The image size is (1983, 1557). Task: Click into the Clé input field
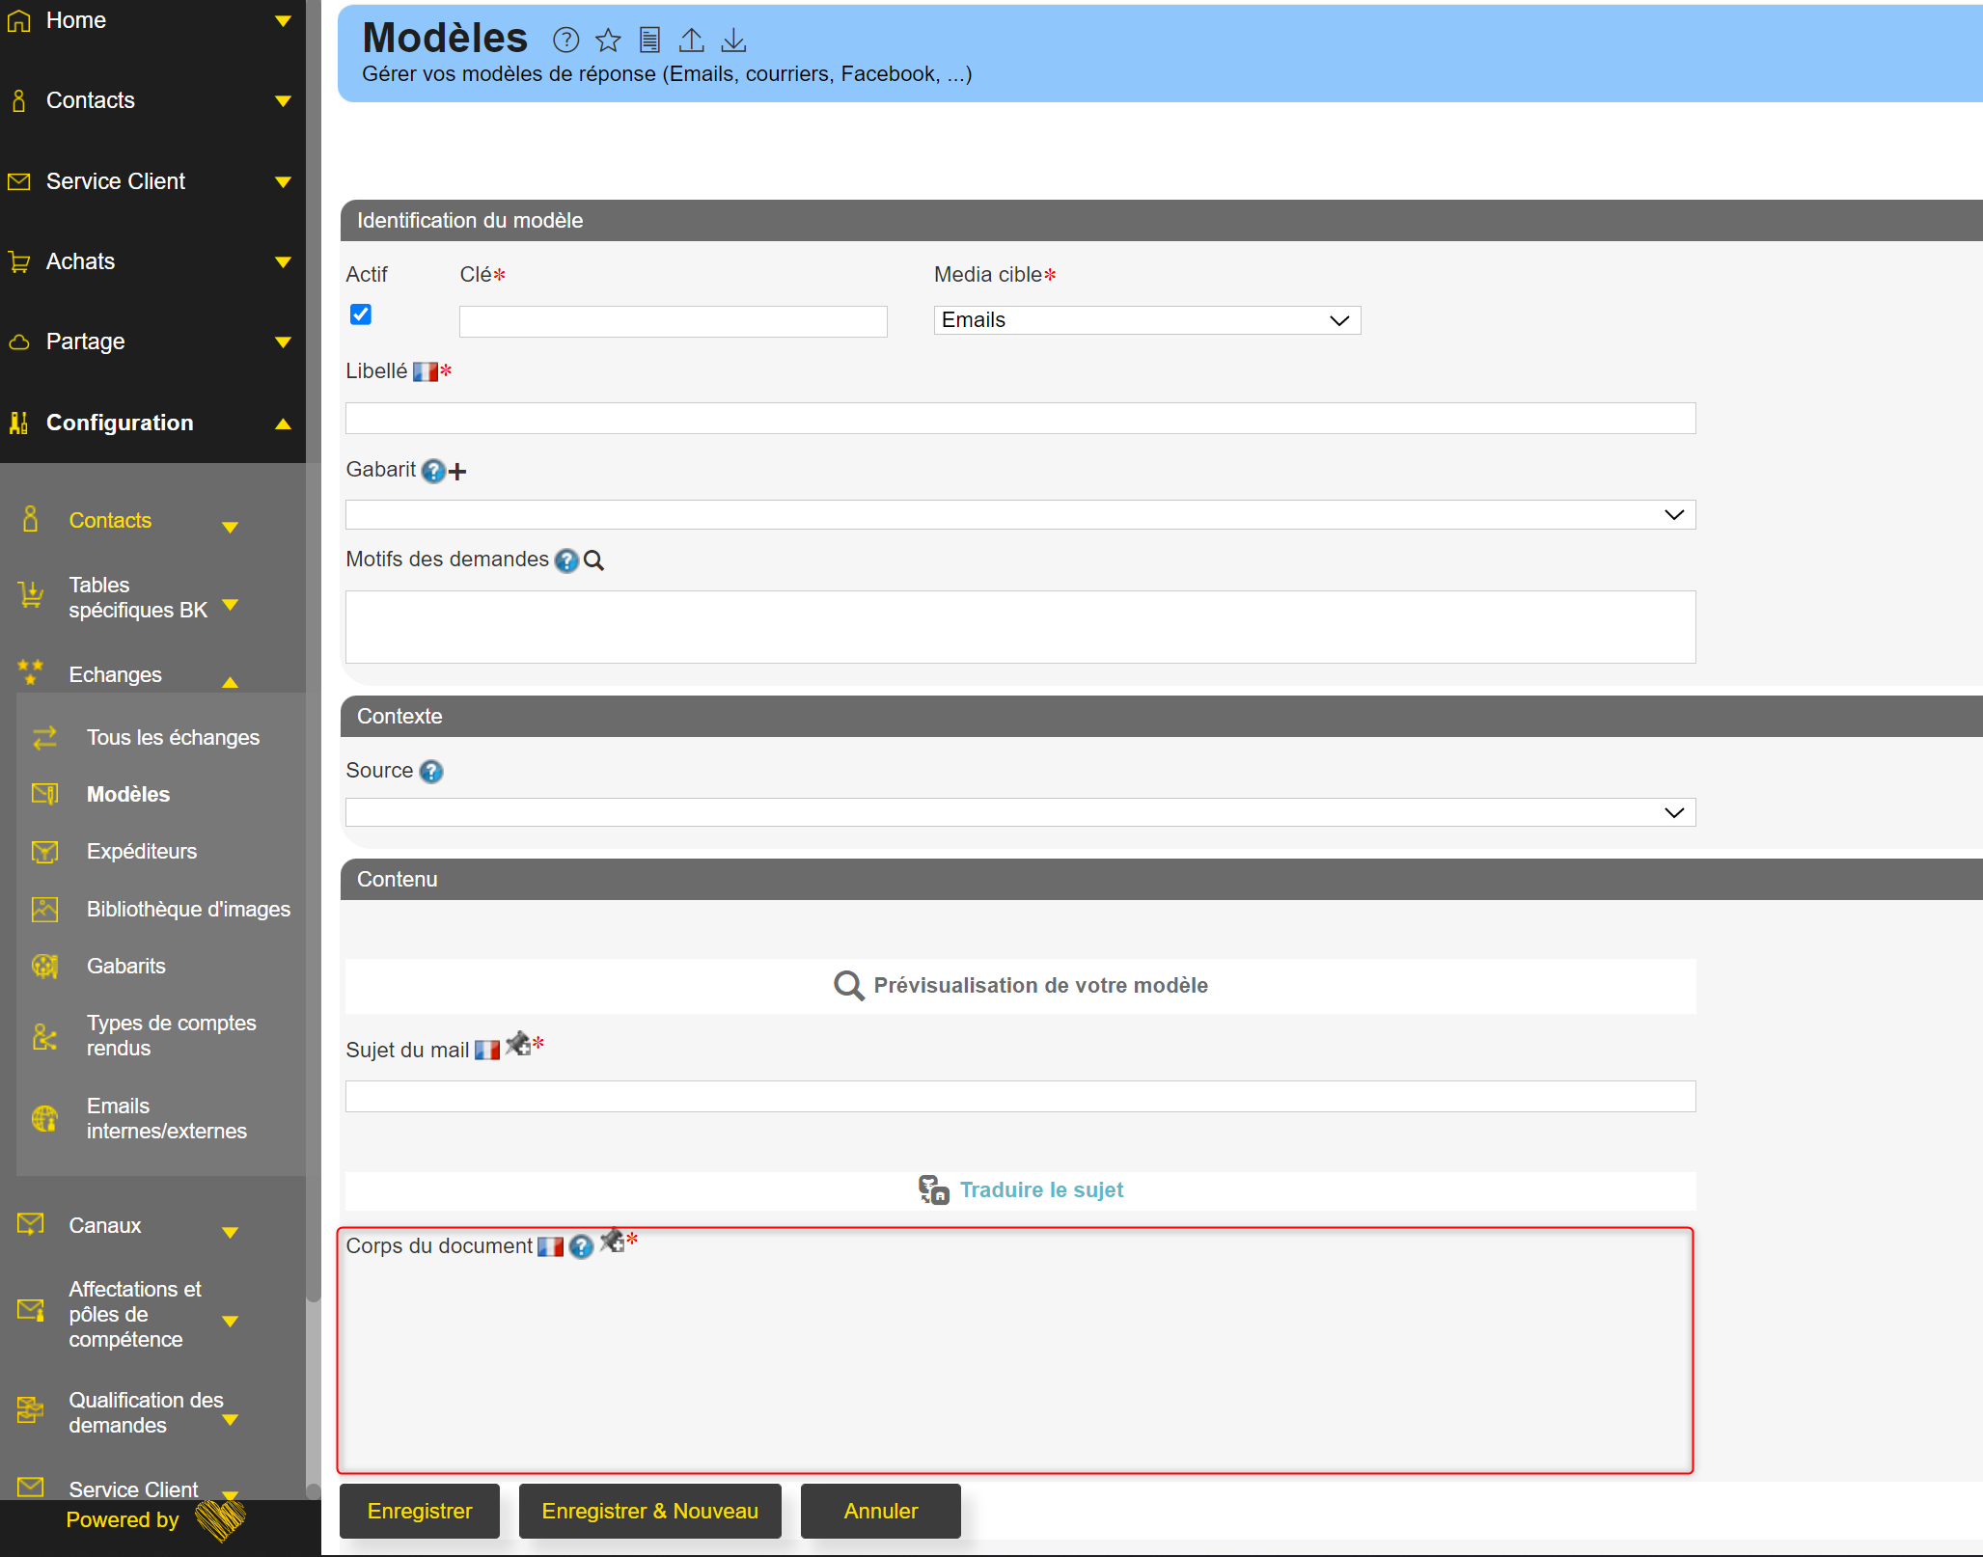pos(673,321)
